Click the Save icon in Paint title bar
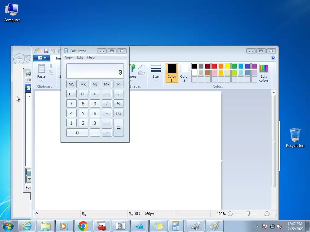The width and height of the screenshot is (310, 232). click(46, 51)
